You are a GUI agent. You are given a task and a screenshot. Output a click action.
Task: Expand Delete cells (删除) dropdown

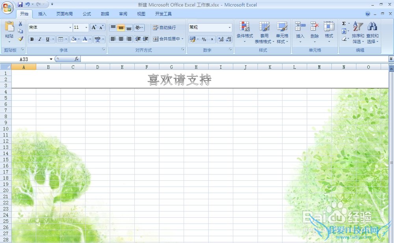tap(314, 41)
